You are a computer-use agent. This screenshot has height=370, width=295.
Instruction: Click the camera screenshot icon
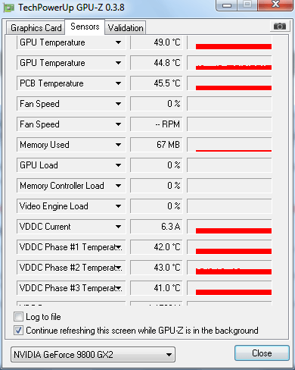(x=279, y=27)
